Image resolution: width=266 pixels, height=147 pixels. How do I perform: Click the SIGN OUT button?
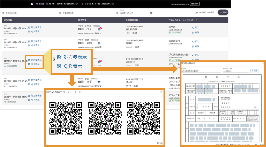pos(195,4)
